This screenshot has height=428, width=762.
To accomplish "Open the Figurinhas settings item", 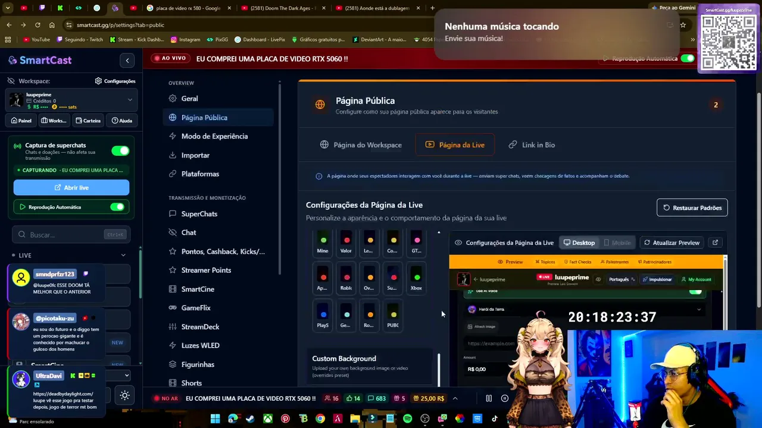I will (218, 364).
